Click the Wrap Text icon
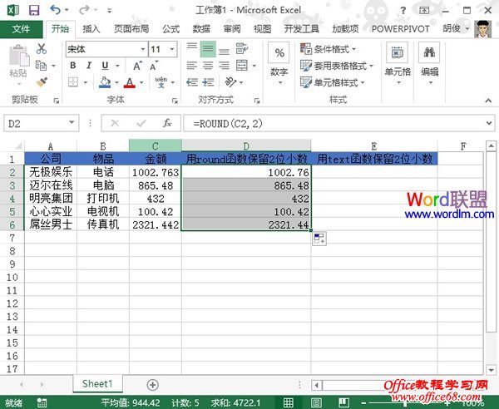The image size is (499, 409). click(241, 49)
